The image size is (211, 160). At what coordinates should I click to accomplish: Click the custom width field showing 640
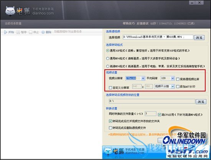click(137, 86)
